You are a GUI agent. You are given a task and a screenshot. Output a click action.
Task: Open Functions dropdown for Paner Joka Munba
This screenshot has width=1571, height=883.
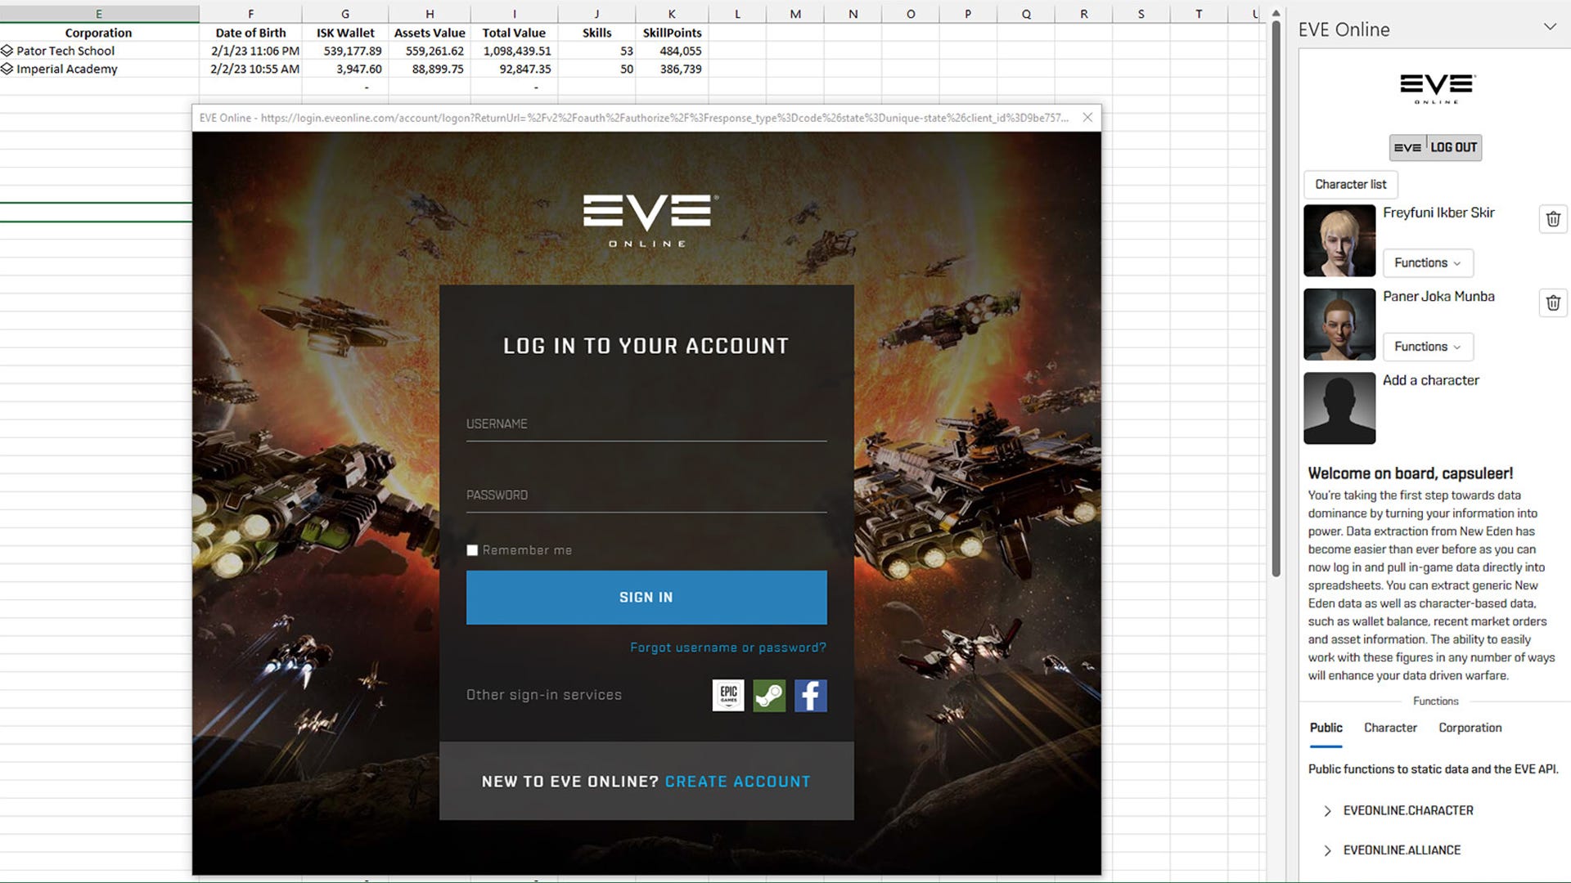pyautogui.click(x=1427, y=347)
